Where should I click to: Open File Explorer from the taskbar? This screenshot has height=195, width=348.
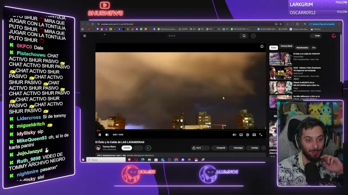(149, 160)
